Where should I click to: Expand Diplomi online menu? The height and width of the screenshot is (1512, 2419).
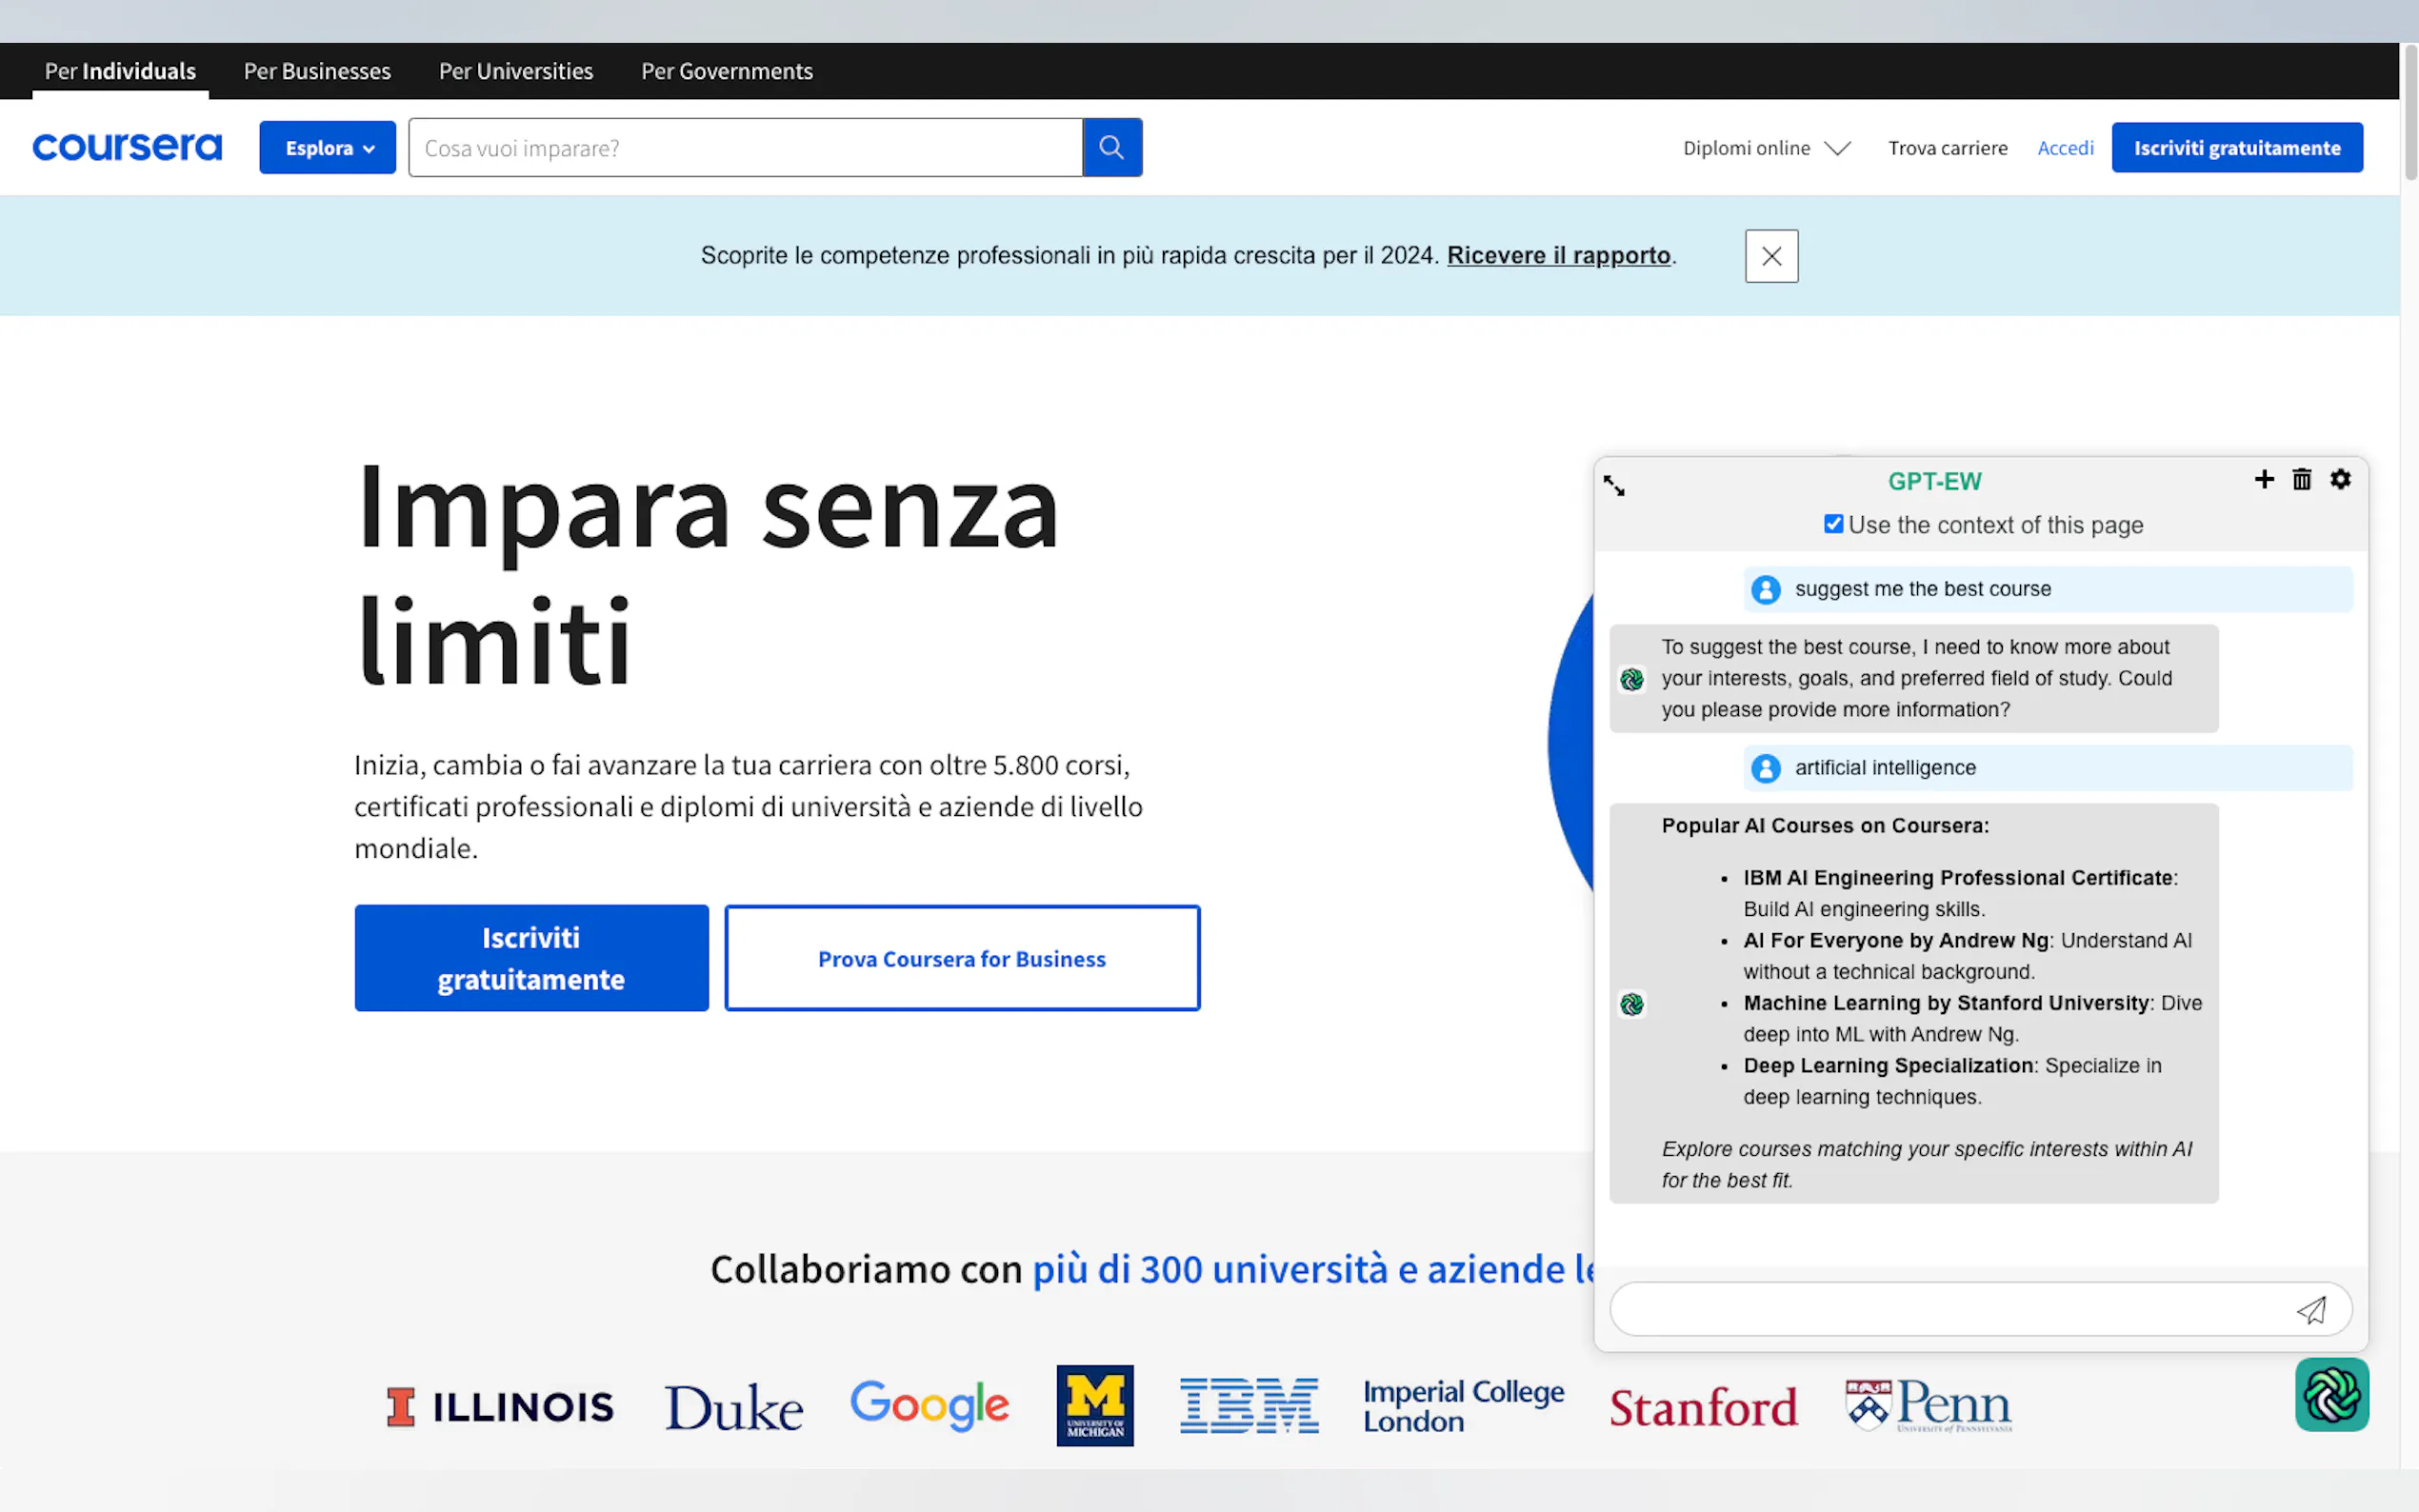(x=1766, y=148)
